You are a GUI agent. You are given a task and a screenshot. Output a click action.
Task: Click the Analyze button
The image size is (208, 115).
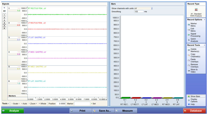pos(13,111)
